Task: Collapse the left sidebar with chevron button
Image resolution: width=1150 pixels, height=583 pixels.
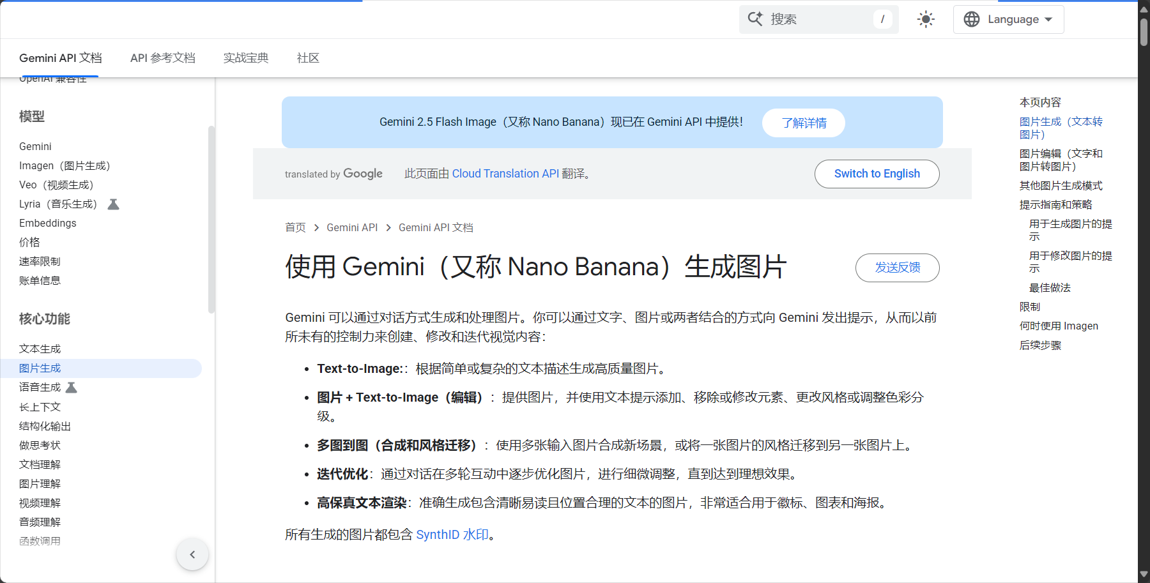Action: point(192,554)
